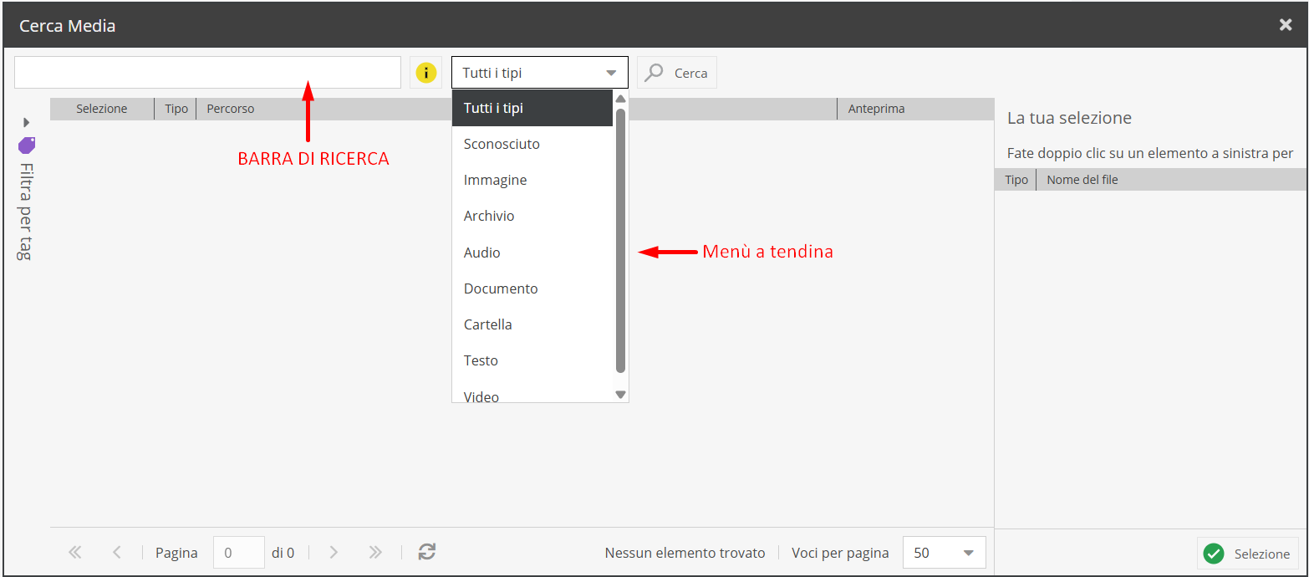Image resolution: width=1309 pixels, height=577 pixels.
Task: Click the dropdown list scrollbar down arrow
Action: pyautogui.click(x=620, y=395)
